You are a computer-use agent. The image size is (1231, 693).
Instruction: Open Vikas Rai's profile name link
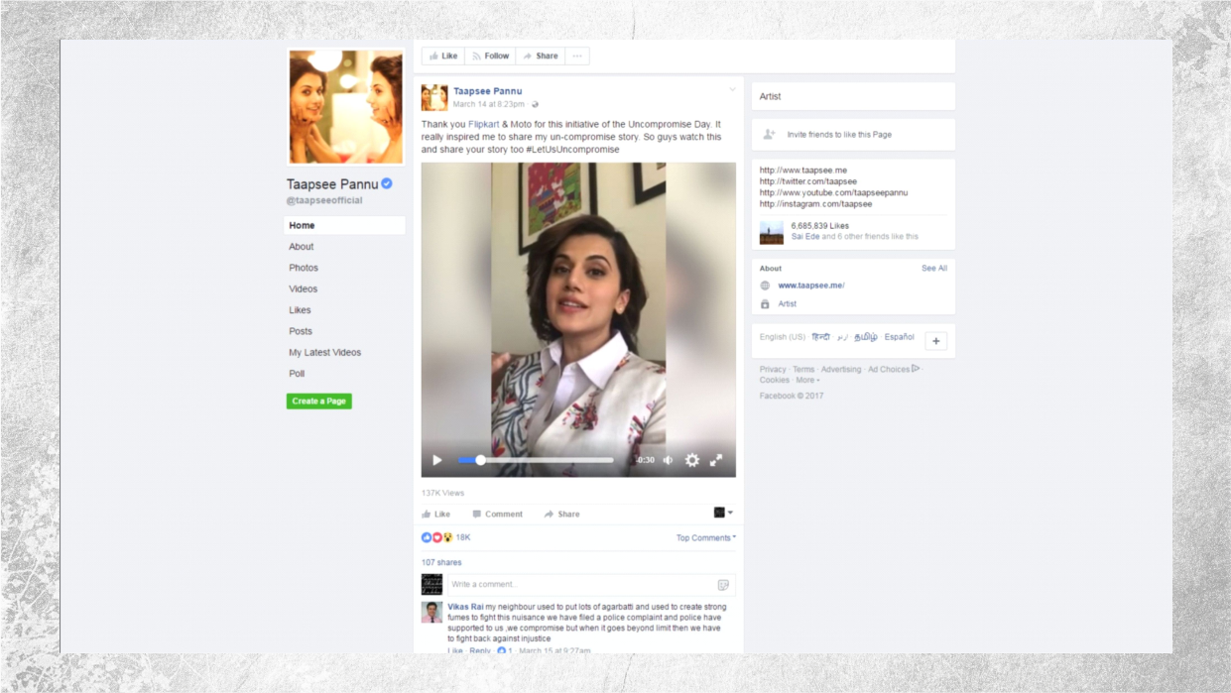coord(465,607)
